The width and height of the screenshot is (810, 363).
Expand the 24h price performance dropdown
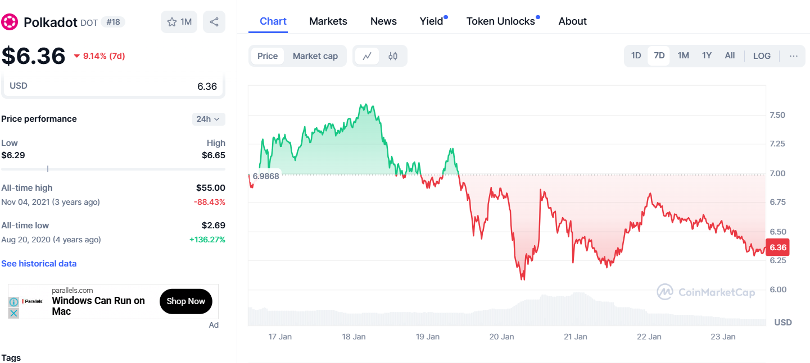(209, 119)
